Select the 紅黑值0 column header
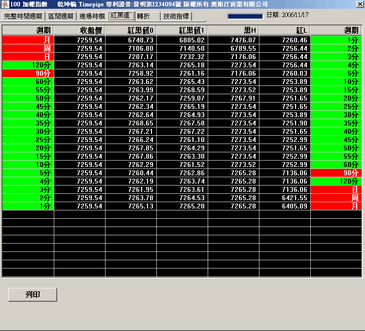This screenshot has height=331, width=365. 130,30
